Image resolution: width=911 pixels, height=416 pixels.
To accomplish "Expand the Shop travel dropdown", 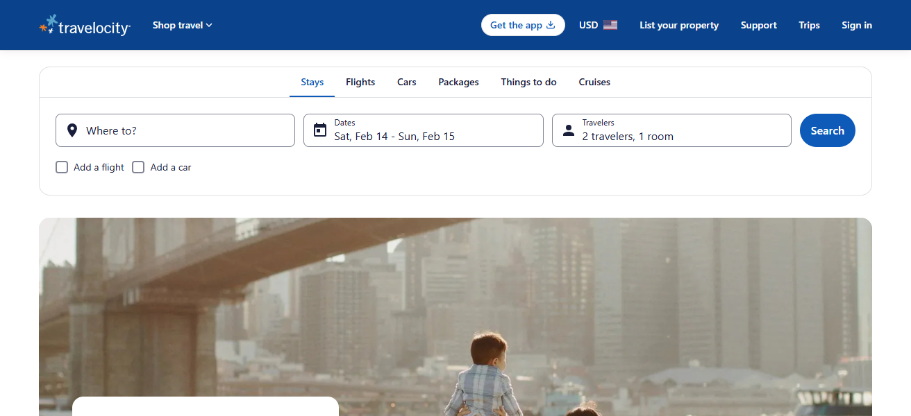I will coord(182,25).
